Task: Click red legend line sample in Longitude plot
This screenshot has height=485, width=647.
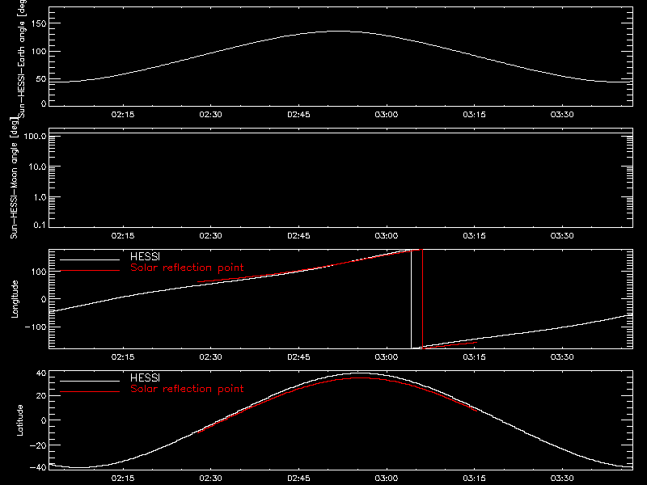Action: pyautogui.click(x=90, y=271)
